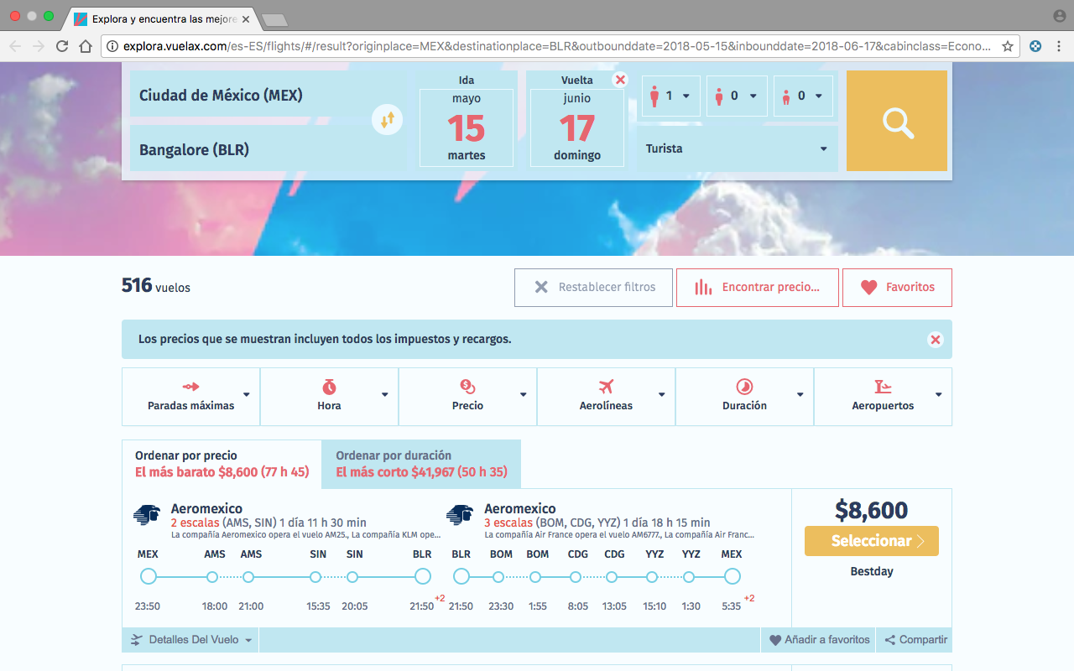Expand the Hora filter
Image resolution: width=1074 pixels, height=671 pixels.
(x=330, y=397)
